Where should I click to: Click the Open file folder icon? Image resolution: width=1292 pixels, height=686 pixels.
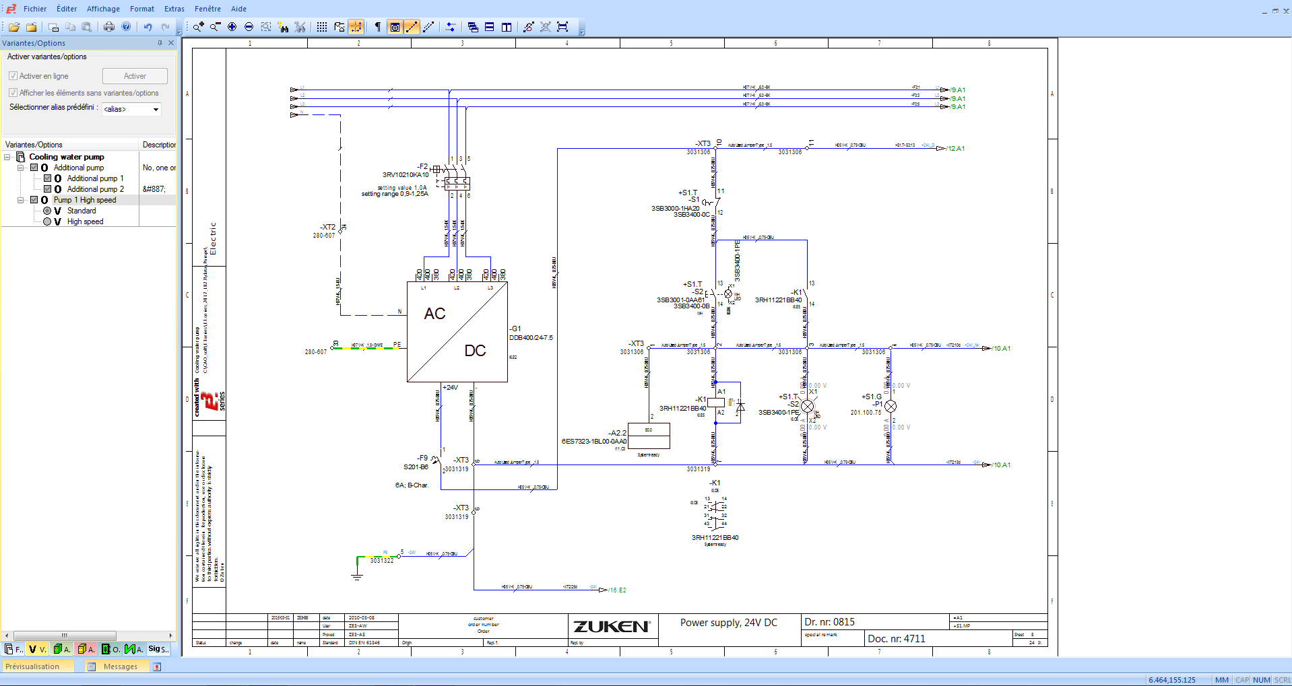[x=13, y=27]
